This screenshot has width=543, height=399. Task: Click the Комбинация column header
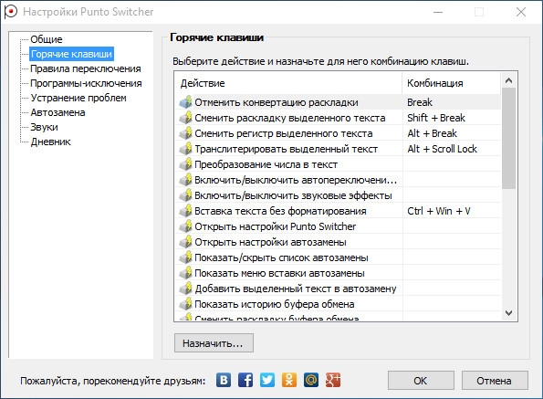point(452,83)
